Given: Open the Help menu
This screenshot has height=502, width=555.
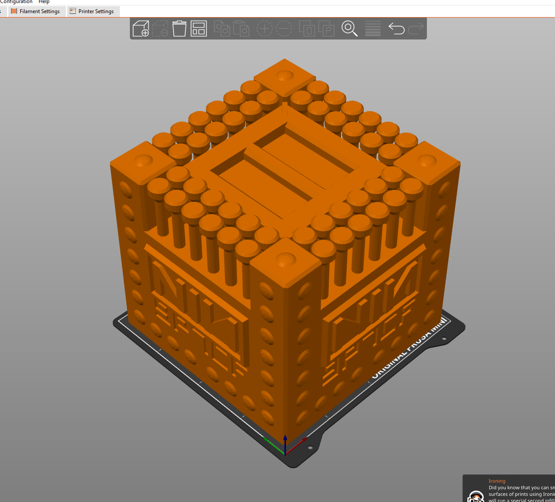Looking at the screenshot, I should [44, 2].
